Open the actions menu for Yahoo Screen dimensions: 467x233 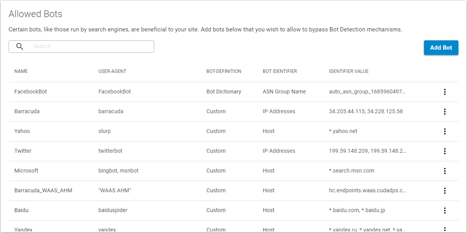click(444, 131)
